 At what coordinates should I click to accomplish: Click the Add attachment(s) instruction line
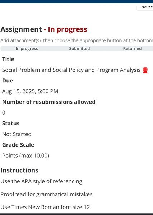coord(76,40)
